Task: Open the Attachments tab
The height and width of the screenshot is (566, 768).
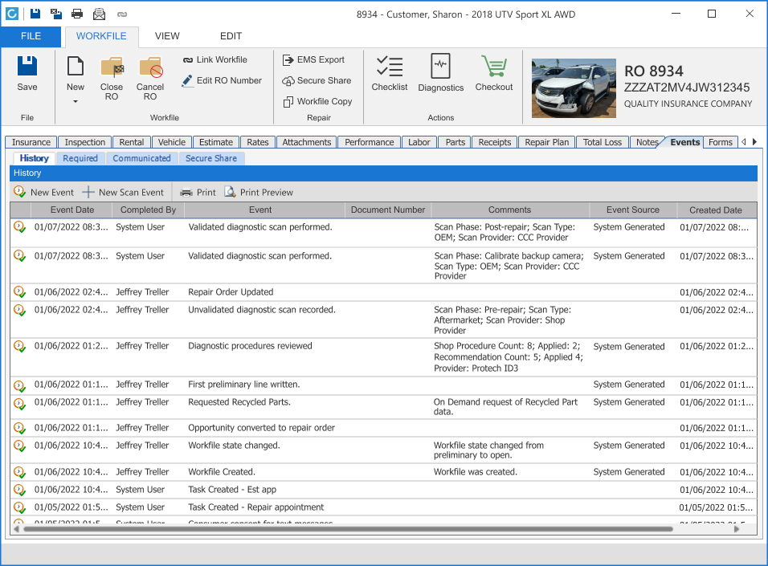Action: point(307,142)
